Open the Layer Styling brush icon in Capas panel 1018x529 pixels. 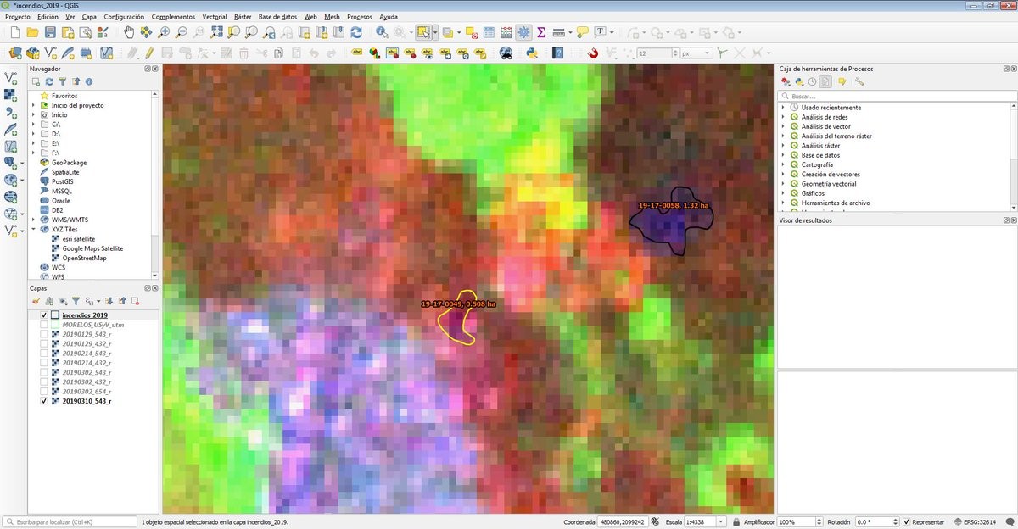tap(36, 301)
